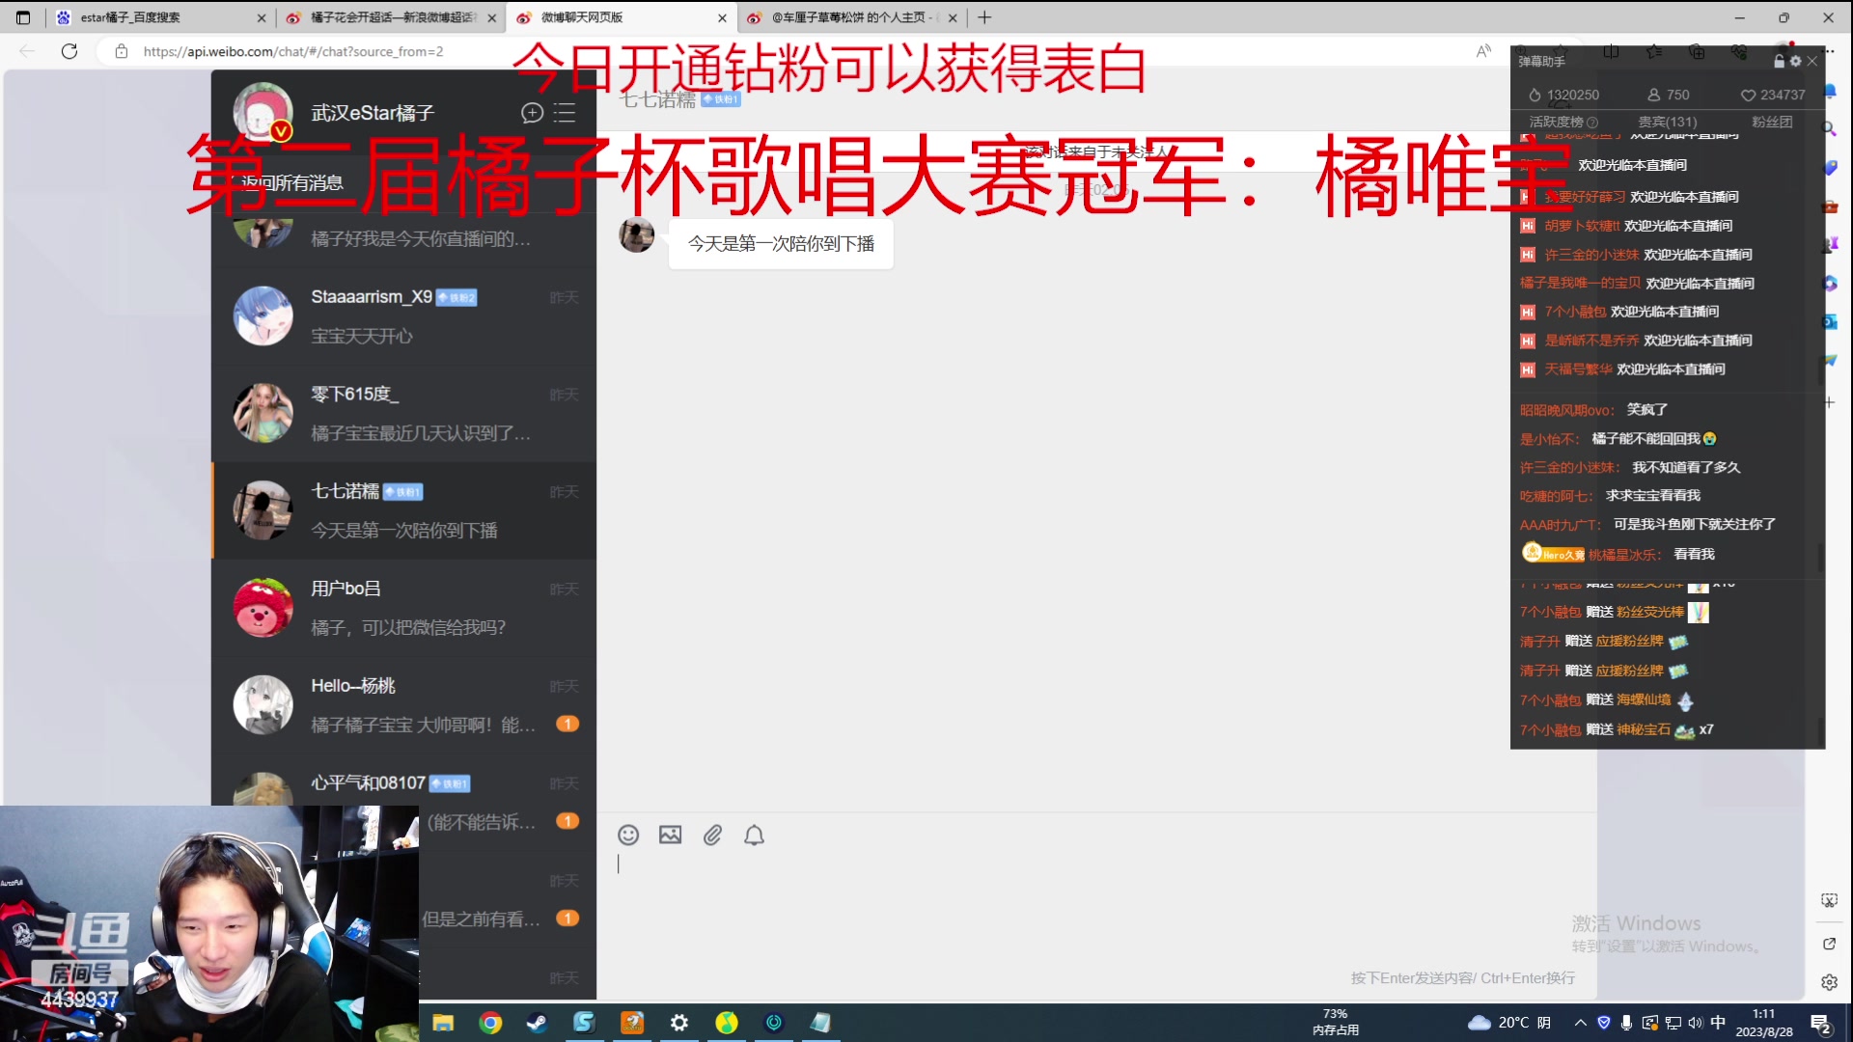Screen dimensions: 1853x1042
Task: Click the 清子升 gift message 应援粉丝牌 first row
Action: (1603, 642)
